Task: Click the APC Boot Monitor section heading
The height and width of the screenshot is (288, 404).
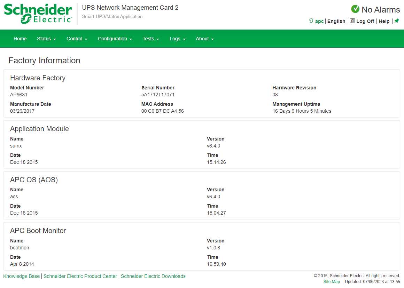Action: coord(38,231)
